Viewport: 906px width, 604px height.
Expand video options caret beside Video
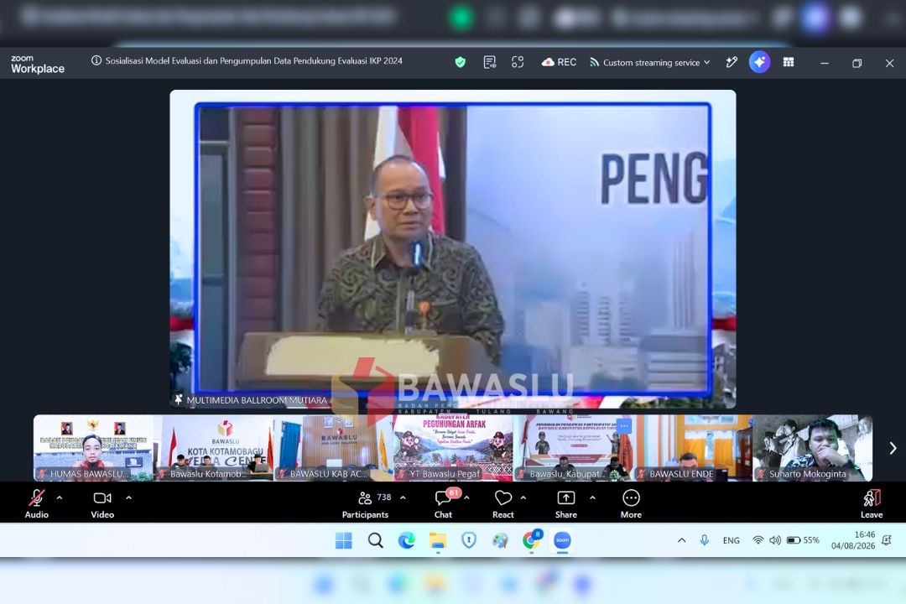point(128,497)
